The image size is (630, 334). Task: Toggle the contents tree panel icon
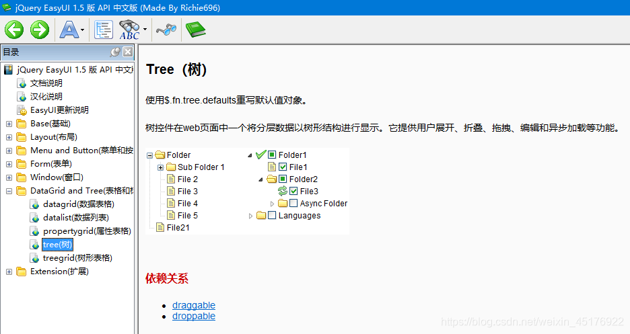(x=103, y=30)
